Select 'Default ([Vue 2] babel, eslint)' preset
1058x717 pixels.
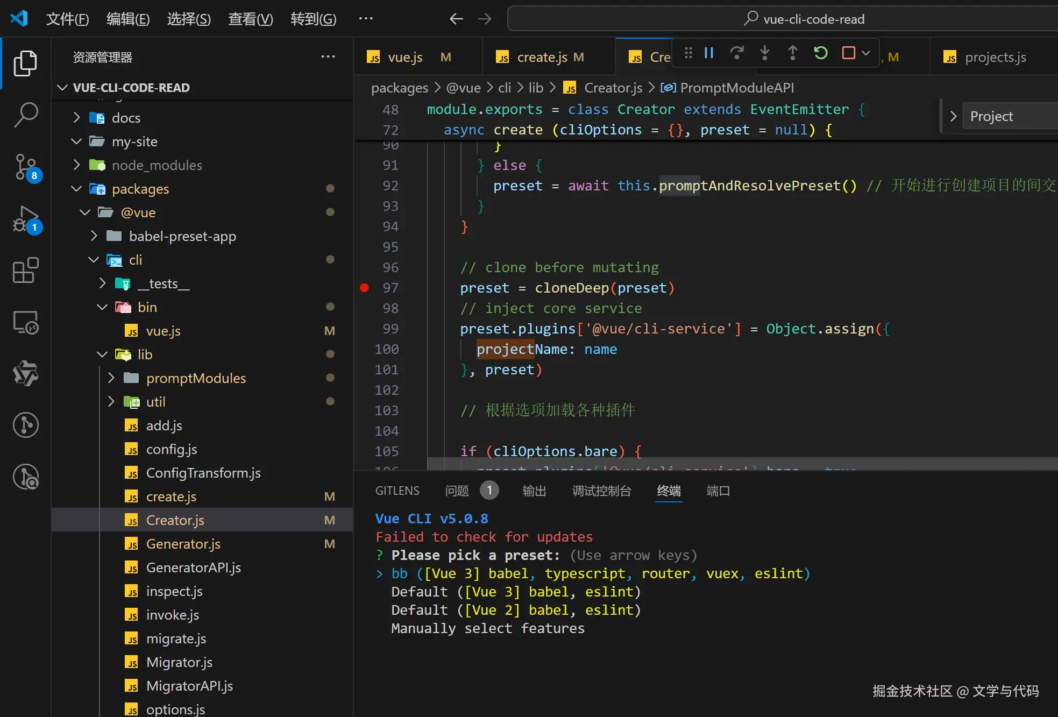(515, 610)
